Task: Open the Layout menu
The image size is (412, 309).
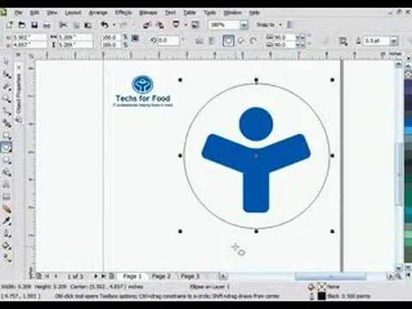Action: pos(73,13)
